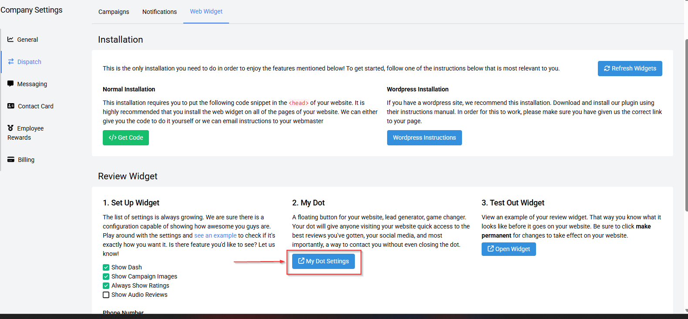The image size is (688, 319).
Task: Uncheck the Show Dash checkbox
Action: 106,267
